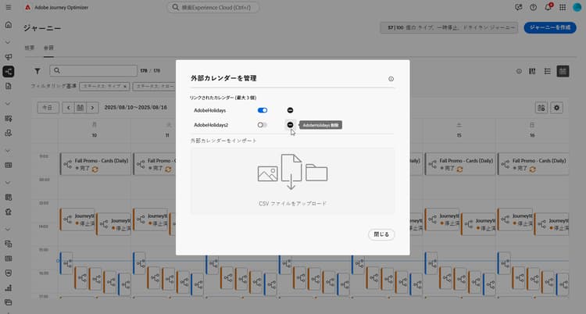Open the bottom-most sidebar icon
Viewport: 586px width, 314px height.
point(9,302)
